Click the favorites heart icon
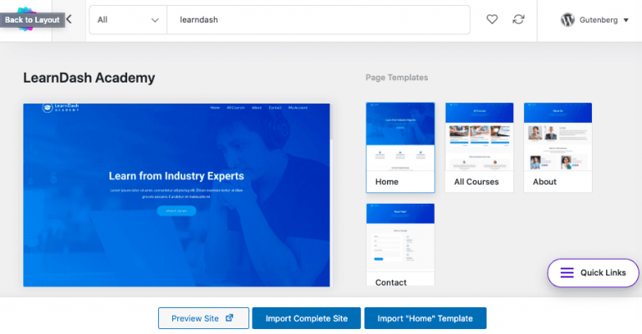Screen dimensions: 642x334 click(x=492, y=19)
